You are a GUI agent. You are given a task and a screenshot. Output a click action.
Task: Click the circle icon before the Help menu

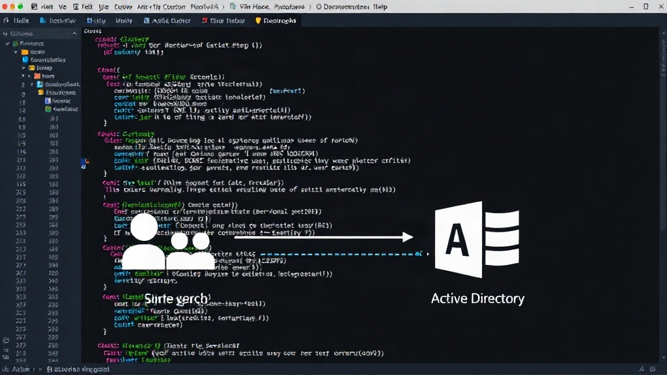pyautogui.click(x=319, y=7)
